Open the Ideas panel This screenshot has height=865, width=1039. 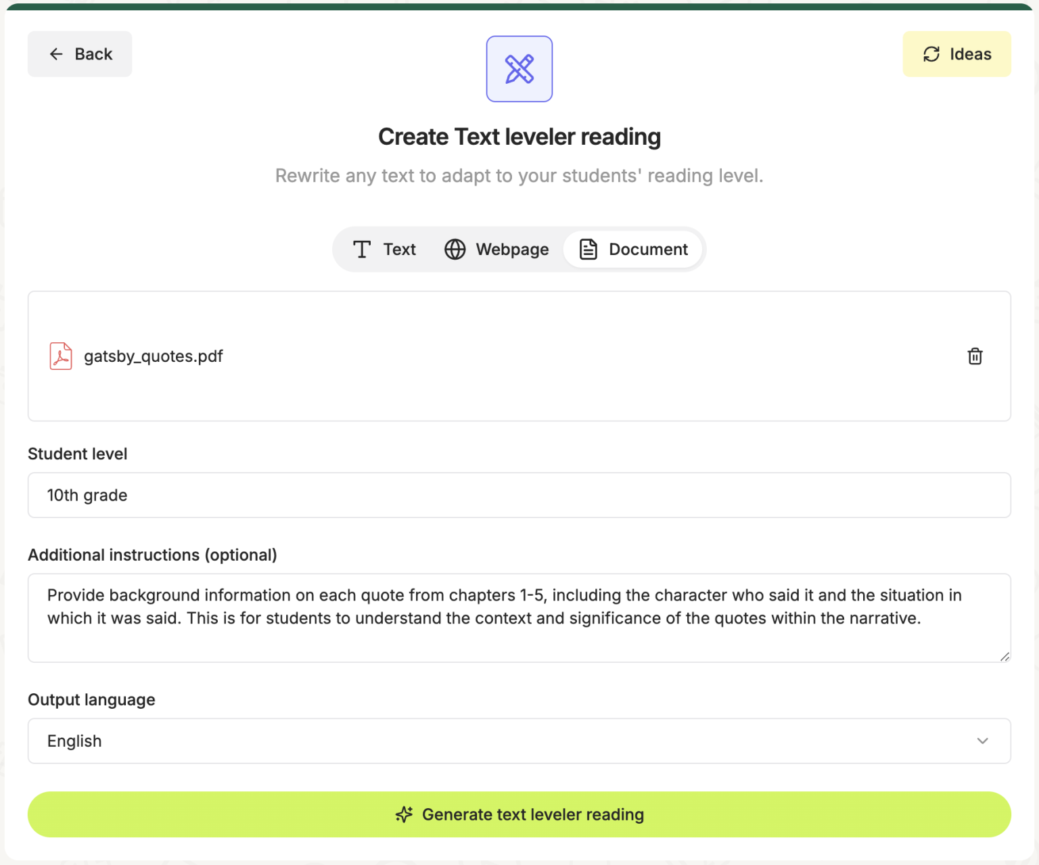(956, 53)
